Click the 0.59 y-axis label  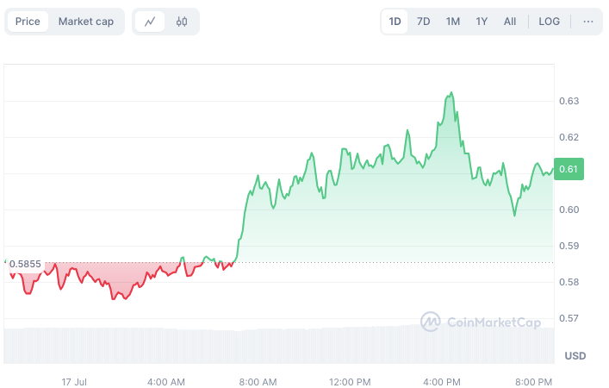[569, 246]
